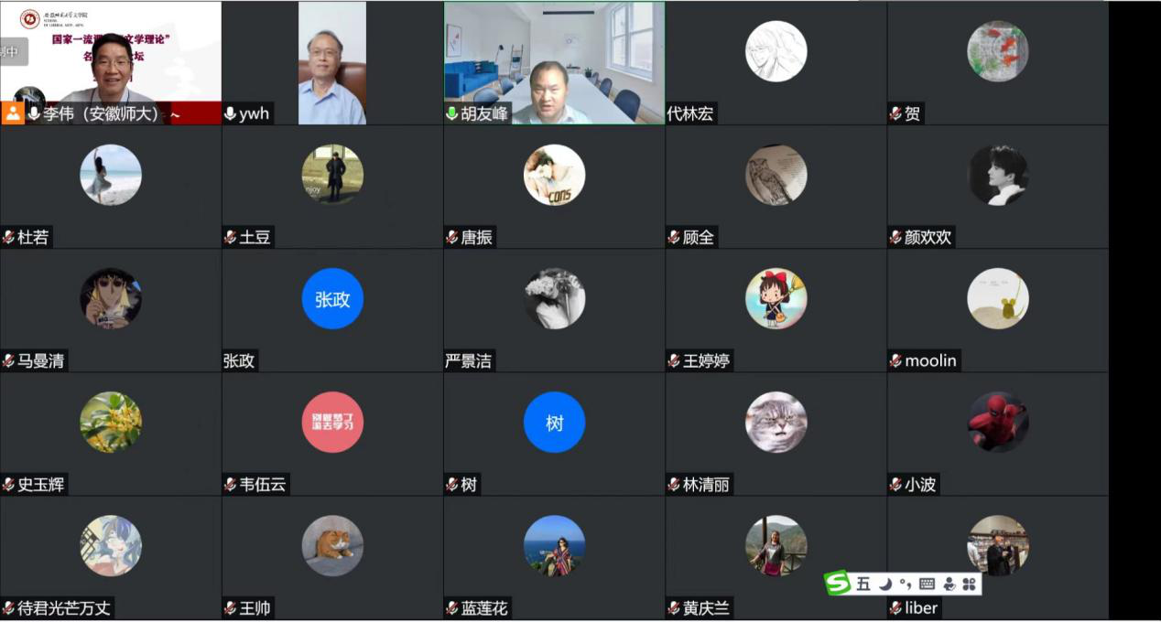Viewport: 1161px width, 622px height.
Task: Select the 树 blue circle avatar
Action: (554, 423)
